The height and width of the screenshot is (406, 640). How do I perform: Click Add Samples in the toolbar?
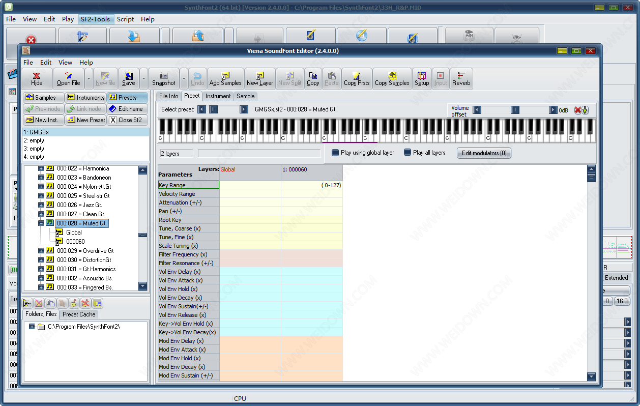[225, 79]
